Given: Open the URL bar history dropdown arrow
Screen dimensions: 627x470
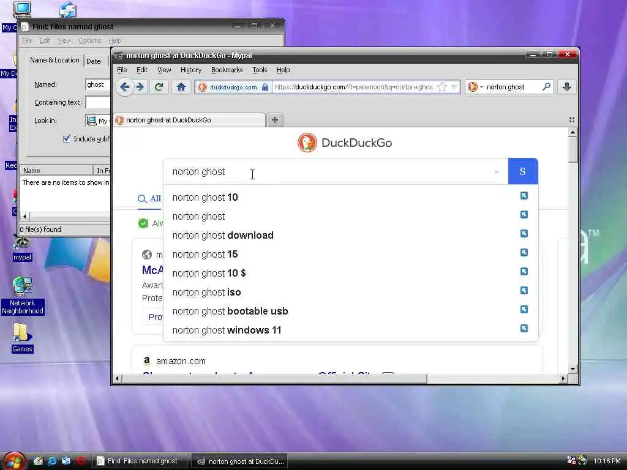Looking at the screenshot, I should tap(454, 87).
